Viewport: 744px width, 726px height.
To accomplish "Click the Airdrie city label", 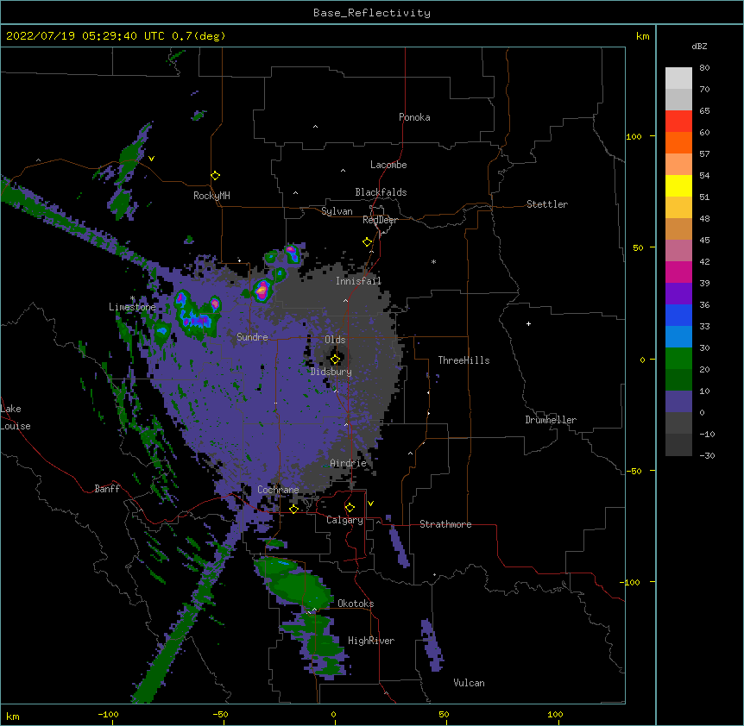I will click(349, 463).
